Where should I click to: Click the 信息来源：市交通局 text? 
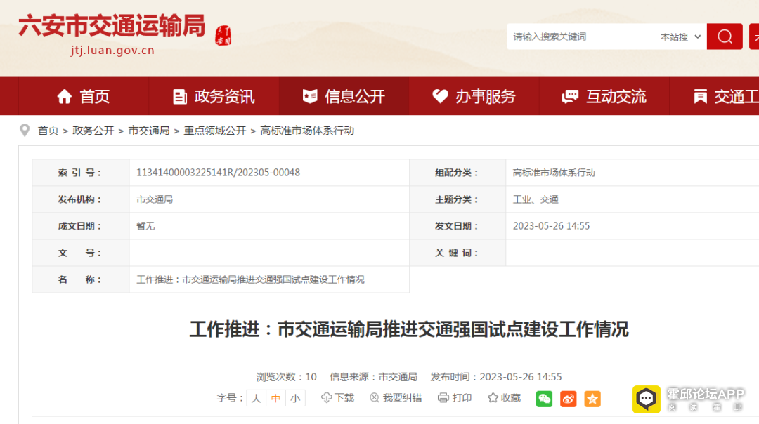[373, 377]
